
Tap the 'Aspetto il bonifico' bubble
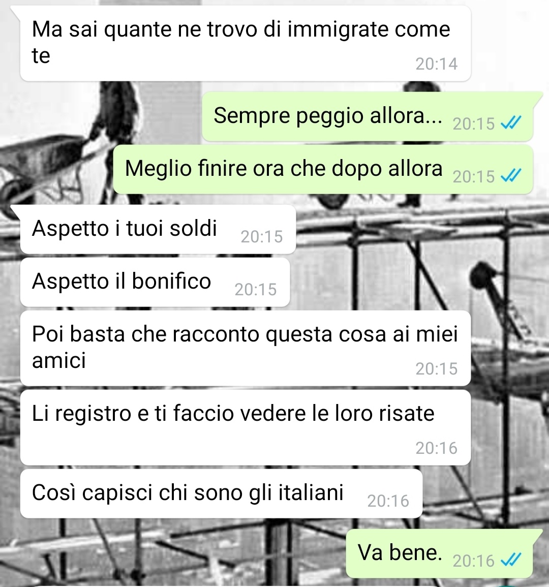(155, 282)
